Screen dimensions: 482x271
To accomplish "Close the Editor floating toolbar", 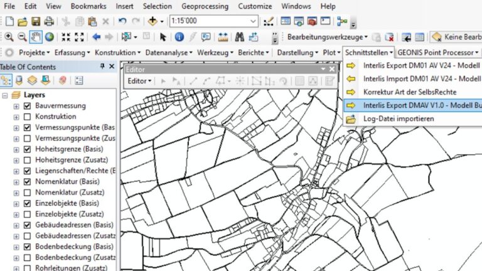I will pyautogui.click(x=332, y=69).
